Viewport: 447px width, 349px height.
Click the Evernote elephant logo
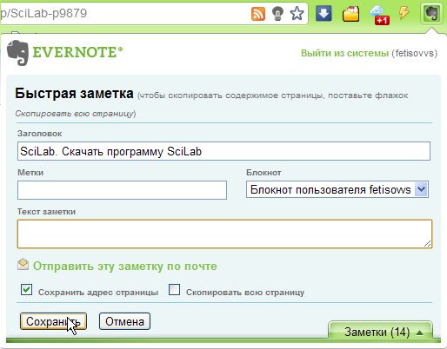(x=18, y=53)
